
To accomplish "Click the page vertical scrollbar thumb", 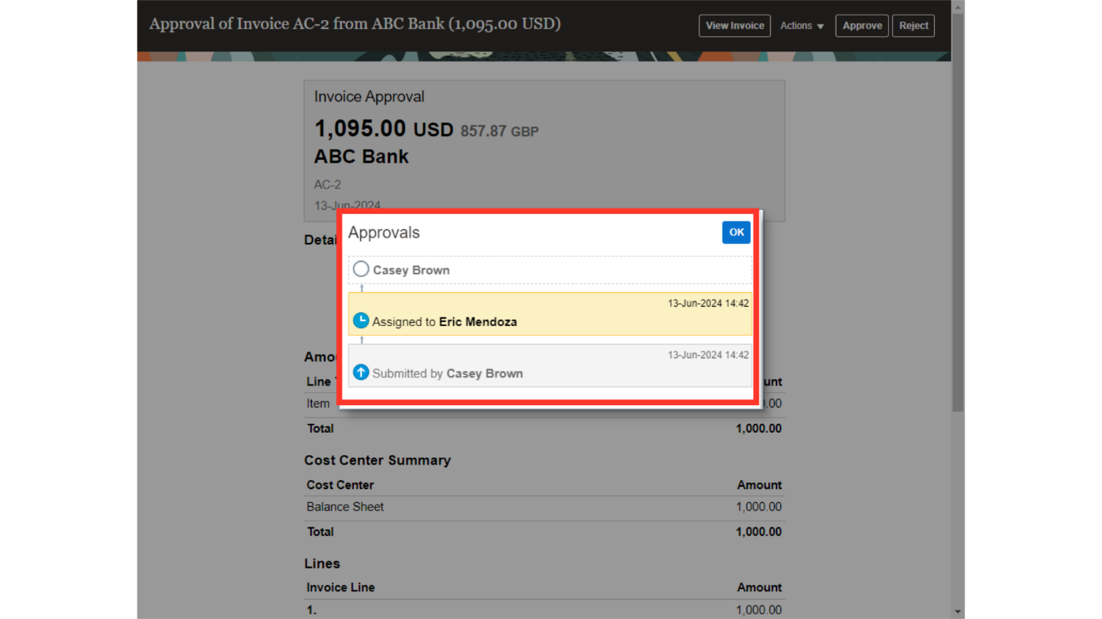I will [958, 211].
